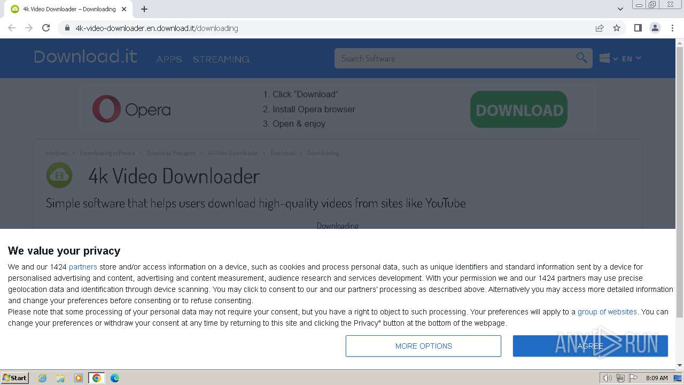Click the Show Desktop button in the taskbar

click(678, 378)
